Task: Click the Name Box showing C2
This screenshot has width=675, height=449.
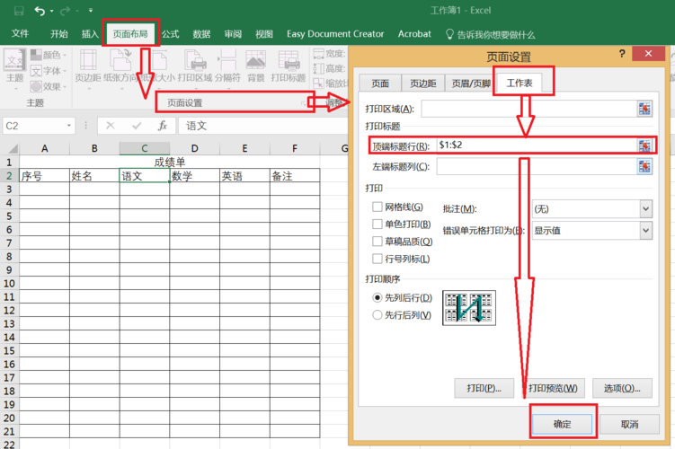Action: 34,126
